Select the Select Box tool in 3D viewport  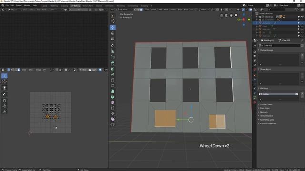[x=112, y=16]
